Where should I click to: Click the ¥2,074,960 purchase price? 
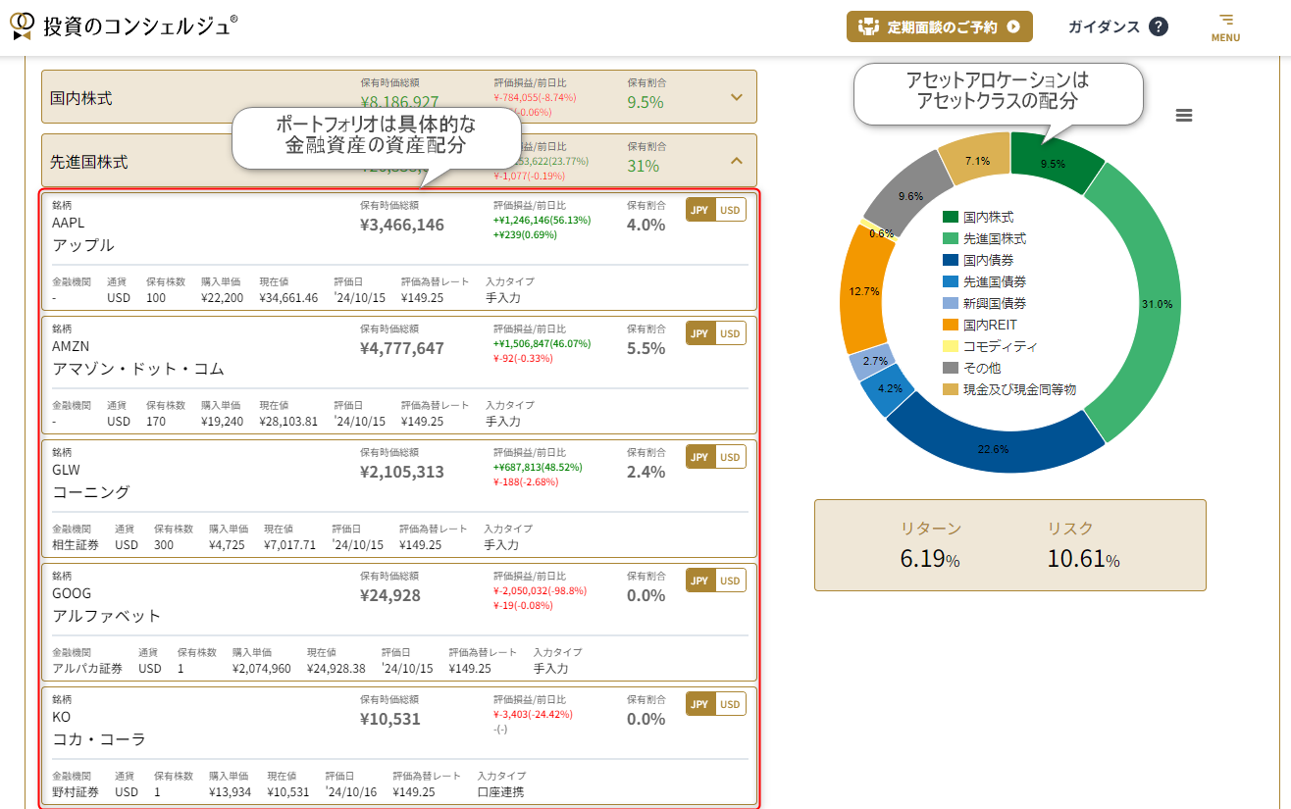[262, 669]
